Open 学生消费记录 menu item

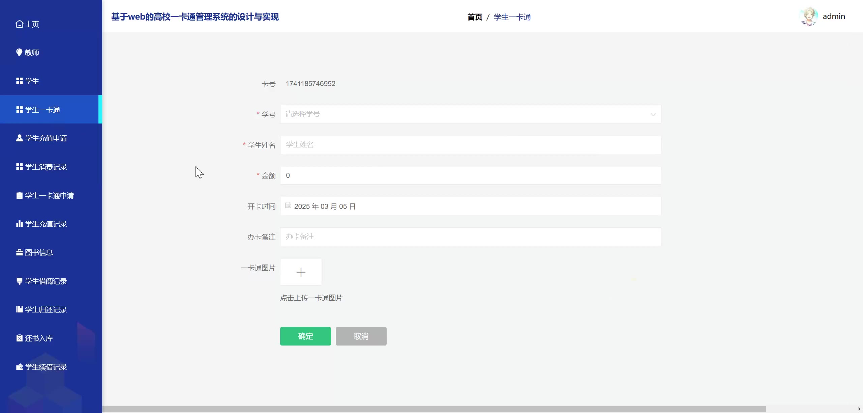pos(46,167)
